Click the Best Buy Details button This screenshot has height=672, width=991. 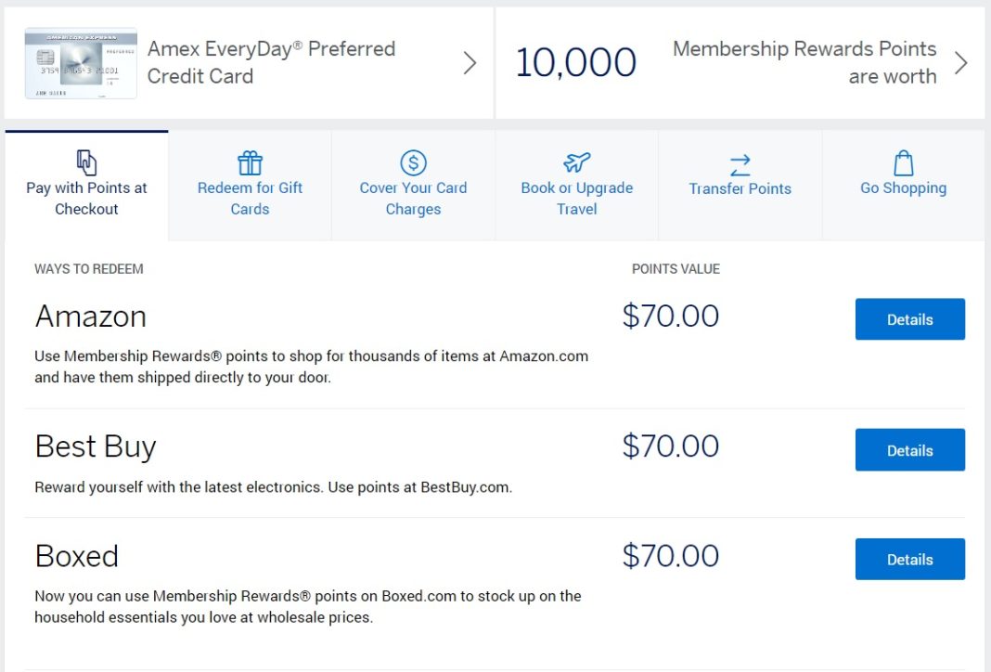909,449
